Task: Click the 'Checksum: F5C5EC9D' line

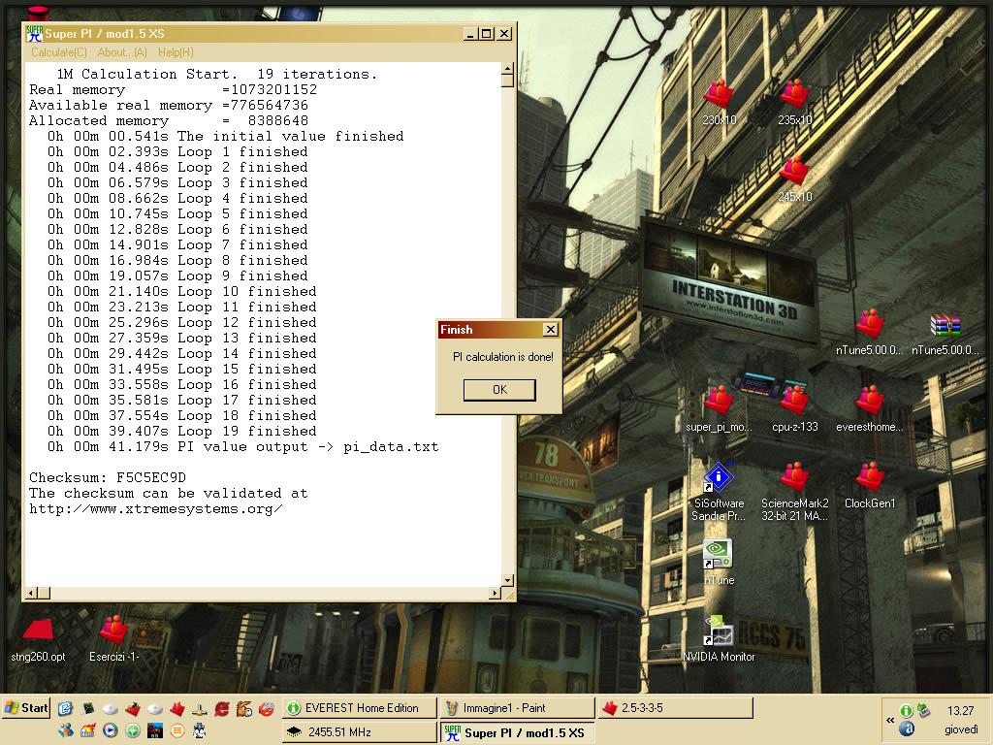Action: 108,477
